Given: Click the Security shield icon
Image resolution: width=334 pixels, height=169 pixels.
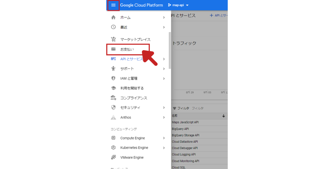Looking at the screenshot, I should pyautogui.click(x=113, y=107).
